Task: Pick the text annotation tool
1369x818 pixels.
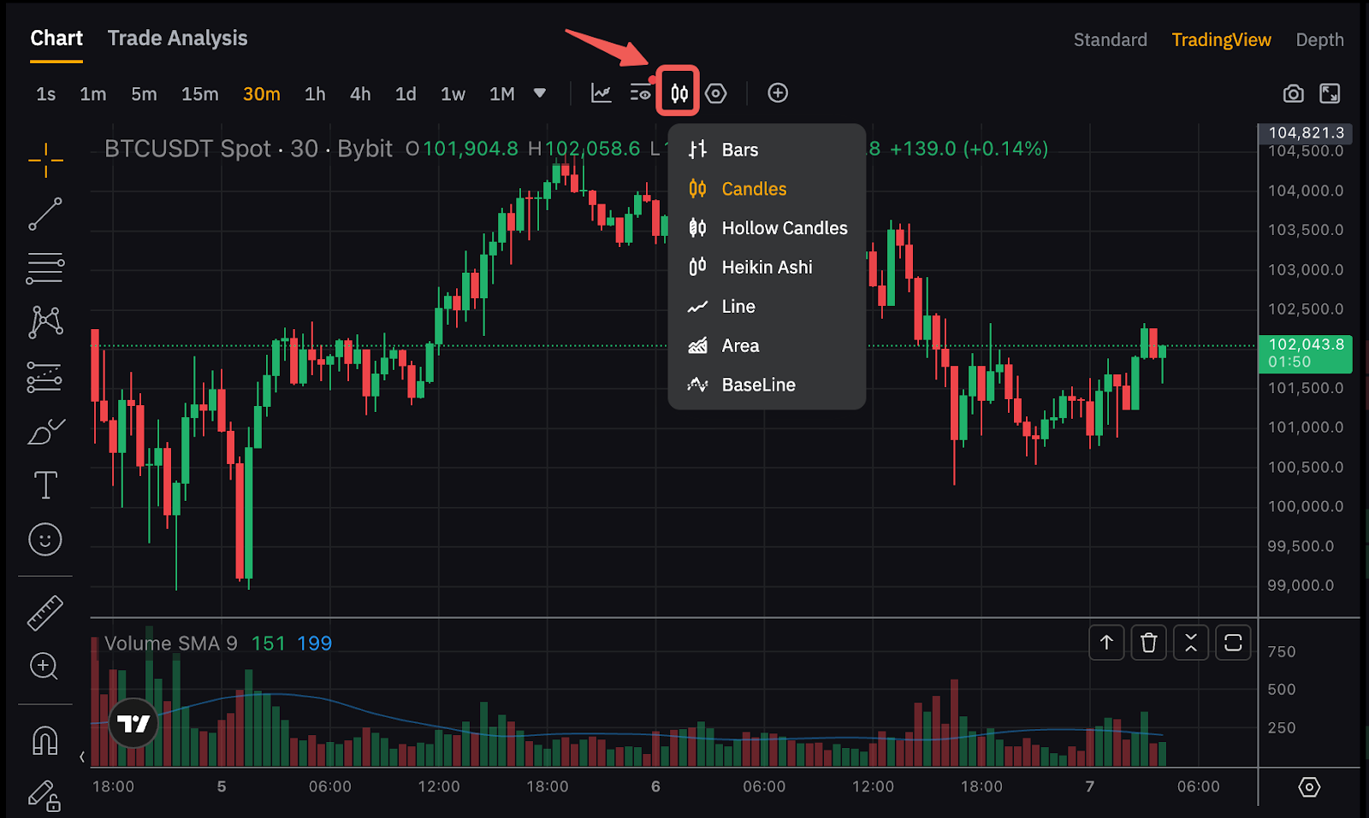Action: [x=45, y=486]
